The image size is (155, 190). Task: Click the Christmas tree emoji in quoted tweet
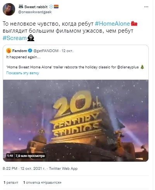pos(142,67)
